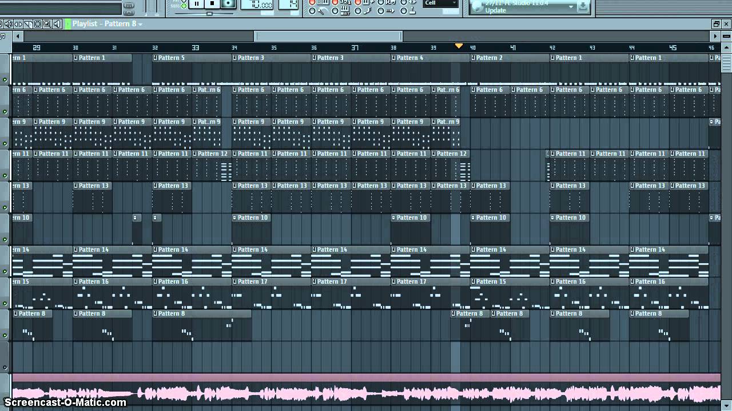Screen dimensions: 732x411
Task: Open the green playlist options icon
Action: [x=67, y=24]
